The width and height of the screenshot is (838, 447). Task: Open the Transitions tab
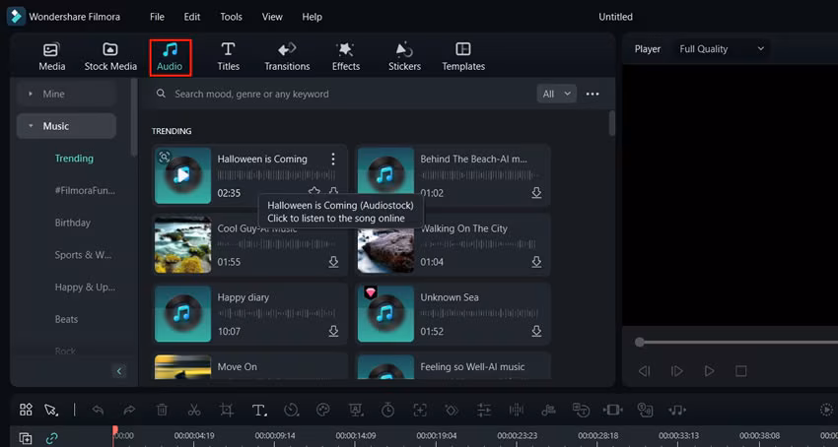(287, 57)
